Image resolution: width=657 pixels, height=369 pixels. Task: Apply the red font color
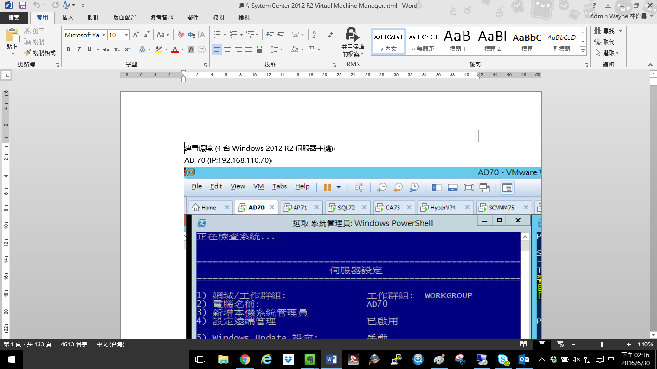(175, 49)
